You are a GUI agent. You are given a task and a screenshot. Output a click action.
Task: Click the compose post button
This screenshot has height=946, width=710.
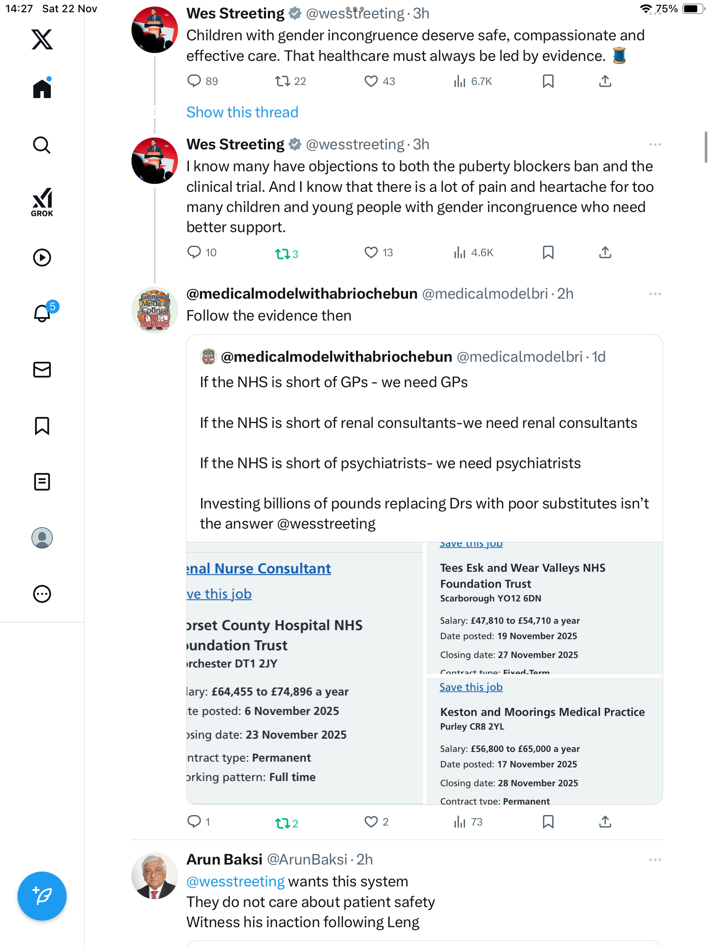coord(42,896)
